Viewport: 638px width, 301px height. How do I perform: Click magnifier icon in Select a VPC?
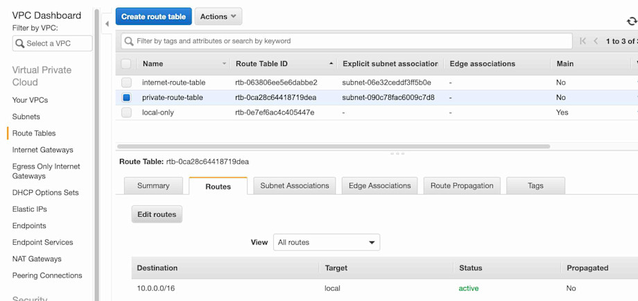click(x=19, y=43)
